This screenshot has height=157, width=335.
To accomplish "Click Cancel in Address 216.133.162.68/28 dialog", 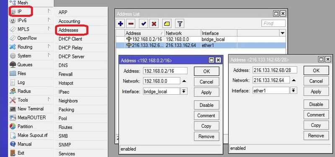I will click(316, 81).
